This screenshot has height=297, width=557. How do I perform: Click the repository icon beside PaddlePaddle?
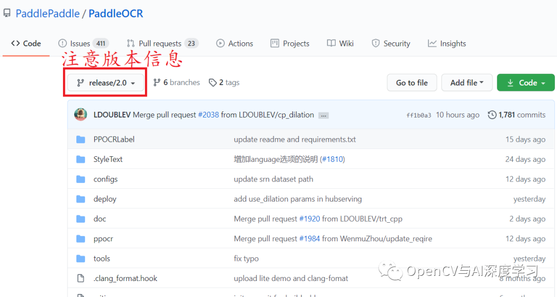tap(7, 13)
